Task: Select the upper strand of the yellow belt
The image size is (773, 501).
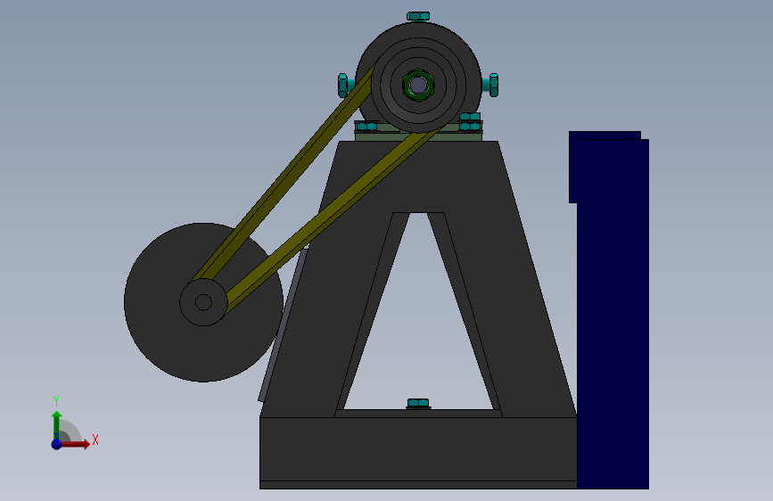Action: [284, 173]
